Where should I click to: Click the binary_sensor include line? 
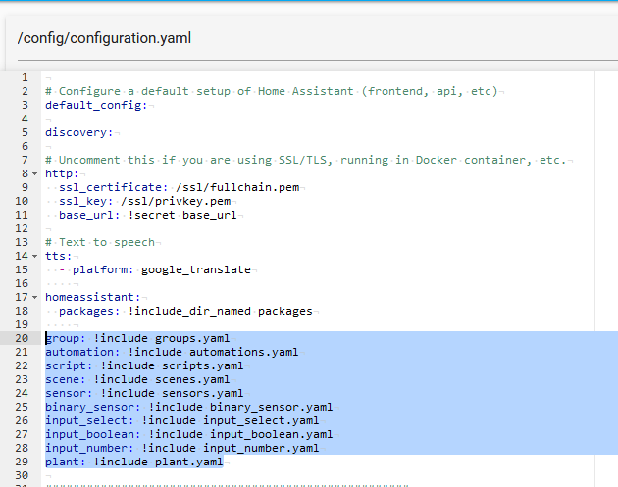pyautogui.click(x=188, y=407)
